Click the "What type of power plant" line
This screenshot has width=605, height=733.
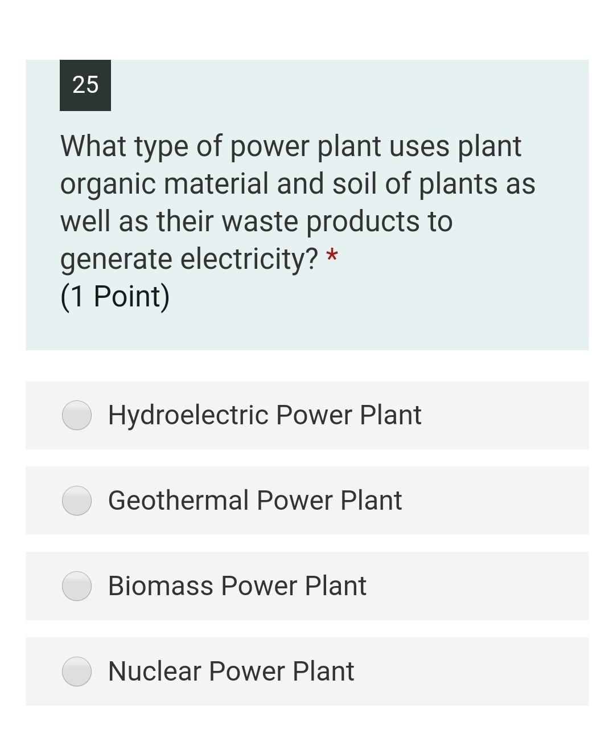tap(291, 146)
